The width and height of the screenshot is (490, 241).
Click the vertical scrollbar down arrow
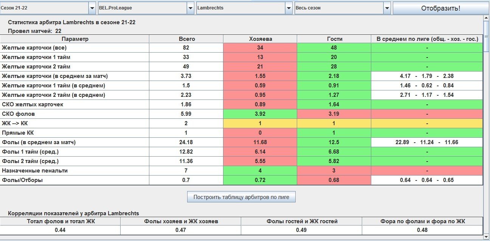click(487, 237)
